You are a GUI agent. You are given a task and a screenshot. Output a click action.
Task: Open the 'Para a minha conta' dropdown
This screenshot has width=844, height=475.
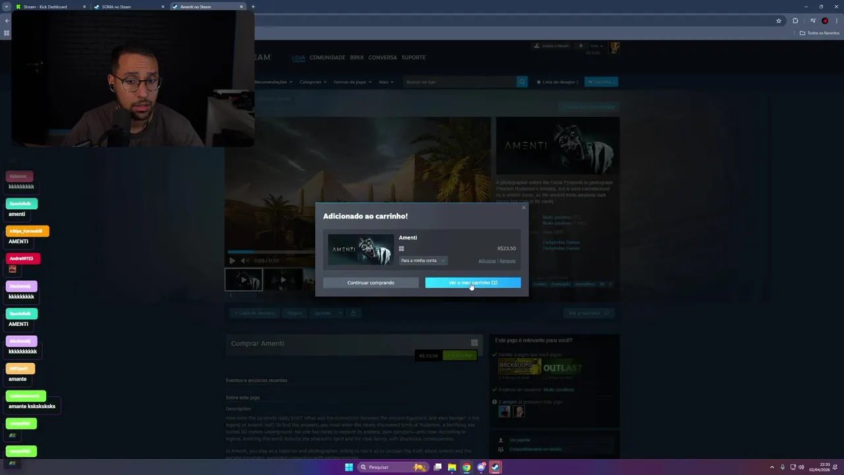point(423,261)
